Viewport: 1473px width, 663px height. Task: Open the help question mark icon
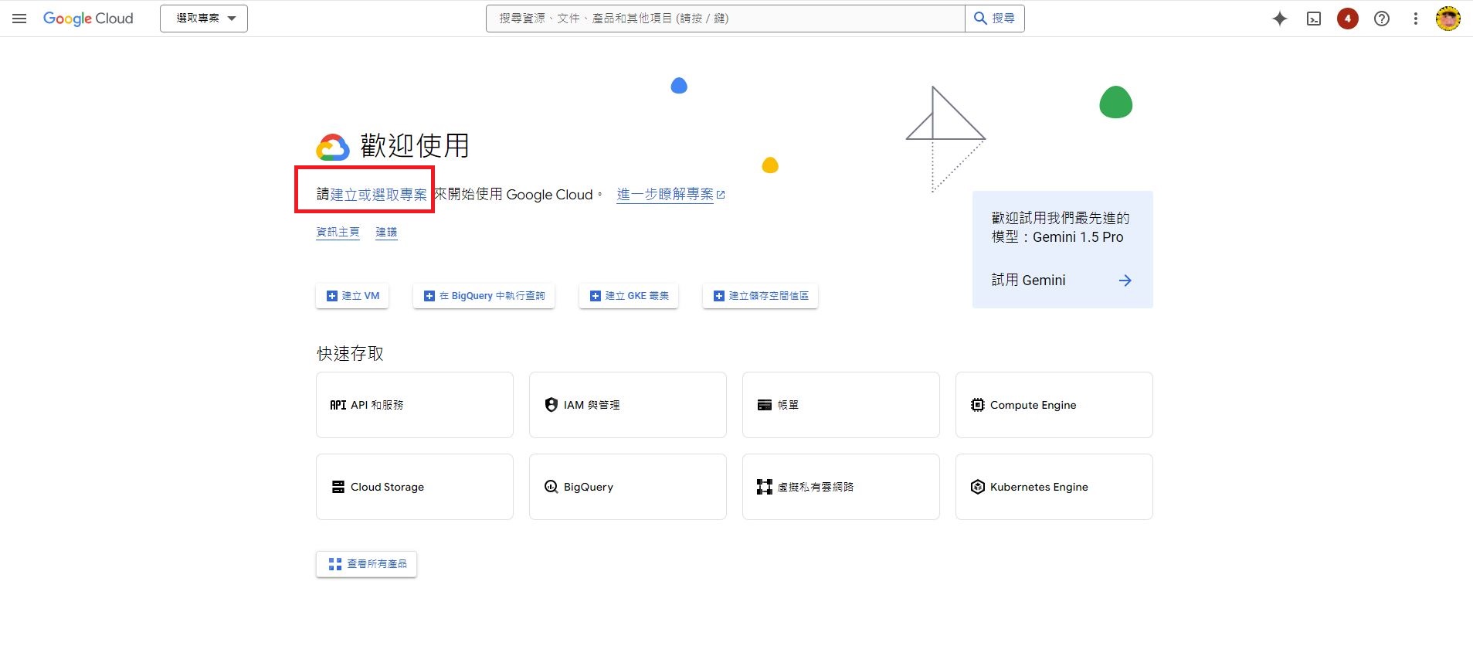pyautogui.click(x=1382, y=19)
